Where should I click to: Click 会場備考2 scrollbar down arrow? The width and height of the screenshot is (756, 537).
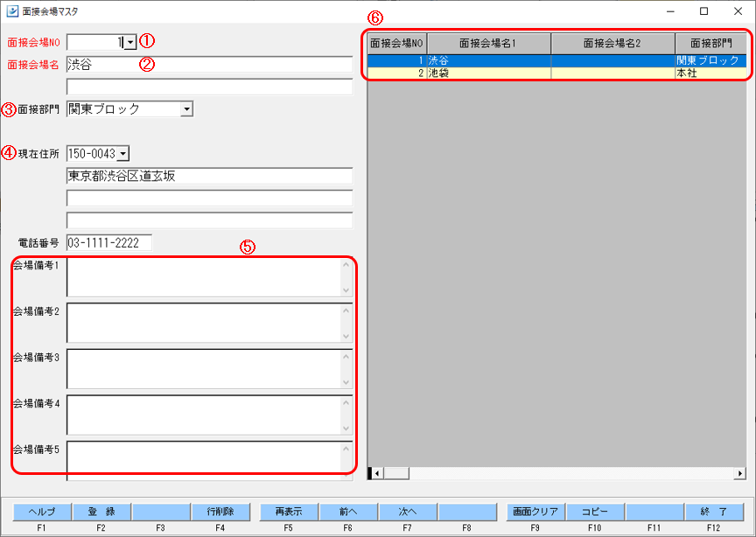point(346,336)
